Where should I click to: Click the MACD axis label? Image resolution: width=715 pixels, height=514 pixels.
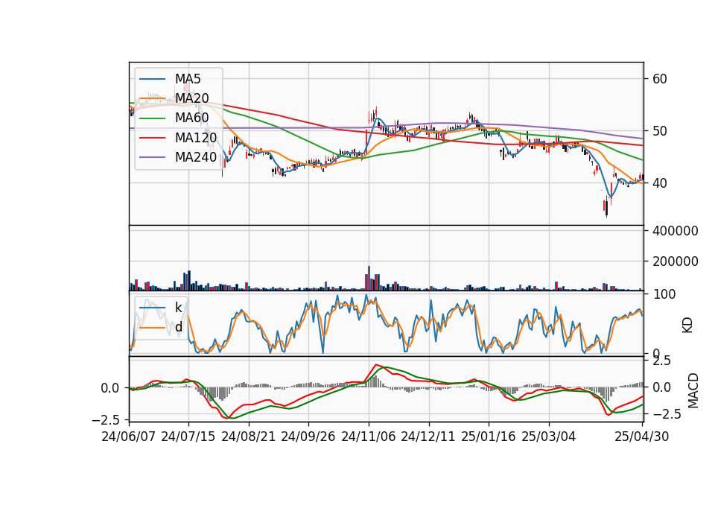point(693,390)
